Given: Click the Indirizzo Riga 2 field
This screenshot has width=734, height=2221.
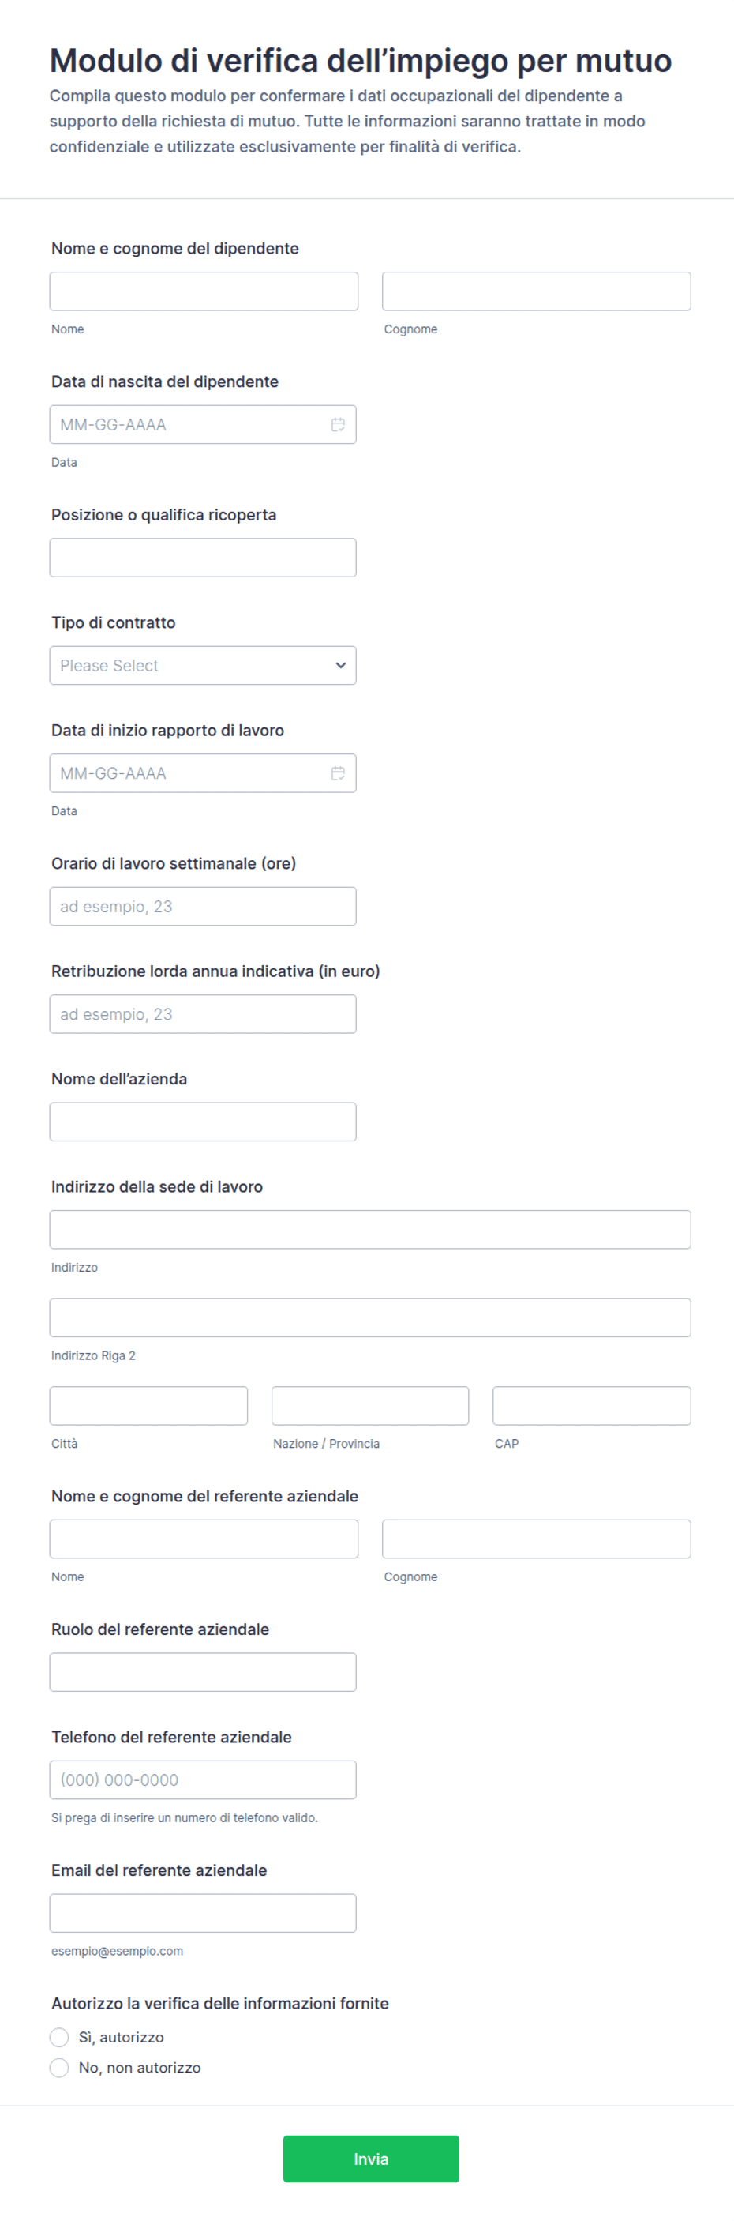Looking at the screenshot, I should click(369, 1317).
